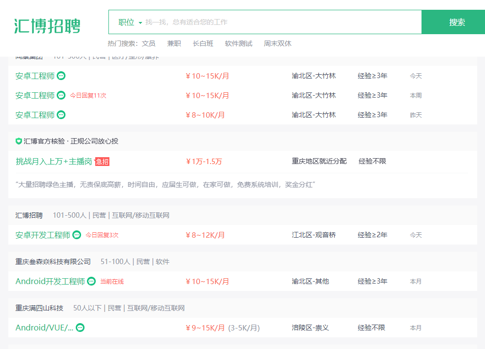Click 101-500人 info next to 汇博招聘
The height and width of the screenshot is (349, 485).
click(x=69, y=215)
